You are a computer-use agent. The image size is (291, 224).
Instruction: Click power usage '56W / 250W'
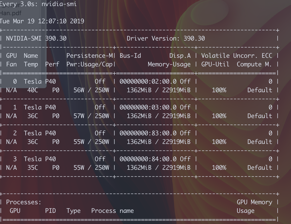(x=91, y=90)
